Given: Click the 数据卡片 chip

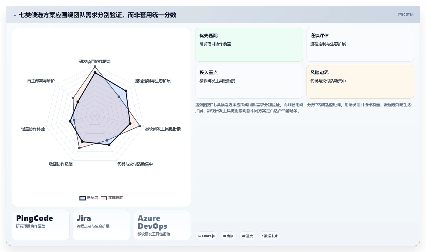Looking at the screenshot, I should coord(269,236).
